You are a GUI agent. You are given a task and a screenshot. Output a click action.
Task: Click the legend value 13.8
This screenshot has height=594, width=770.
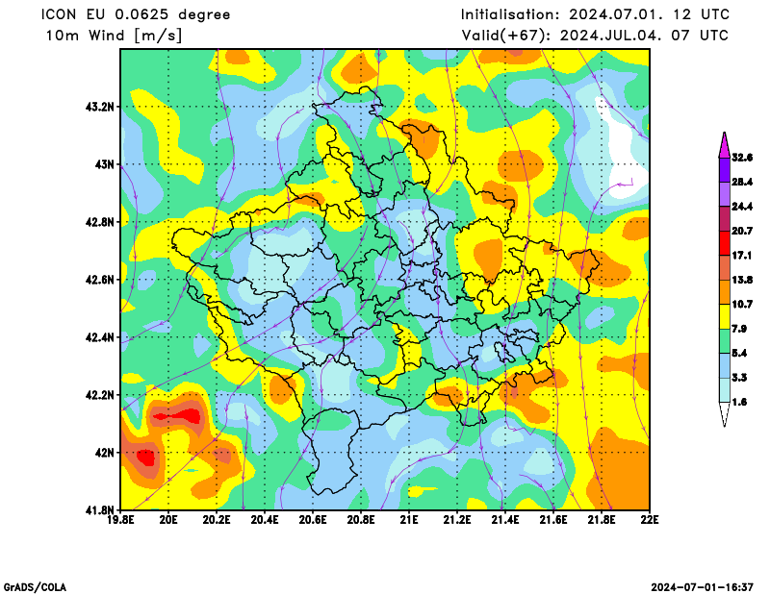coord(742,280)
